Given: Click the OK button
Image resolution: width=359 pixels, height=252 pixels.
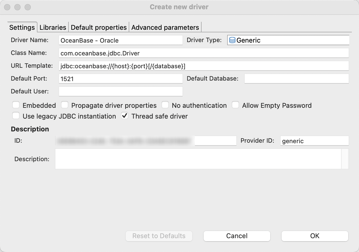Looking at the screenshot, I should pos(315,236).
